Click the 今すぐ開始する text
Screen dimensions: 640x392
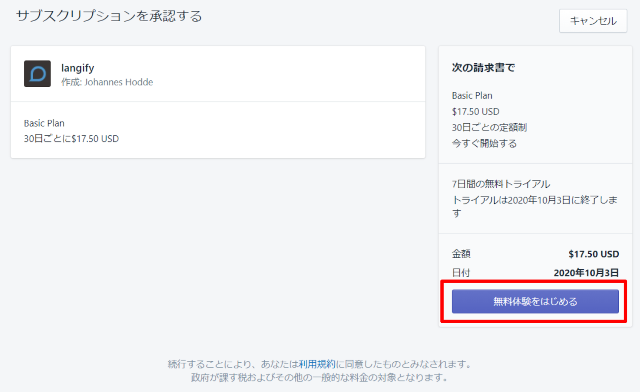click(x=484, y=143)
